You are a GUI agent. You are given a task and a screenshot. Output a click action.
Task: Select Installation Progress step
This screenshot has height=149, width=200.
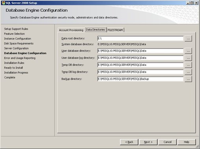pyautogui.click(x=16, y=73)
